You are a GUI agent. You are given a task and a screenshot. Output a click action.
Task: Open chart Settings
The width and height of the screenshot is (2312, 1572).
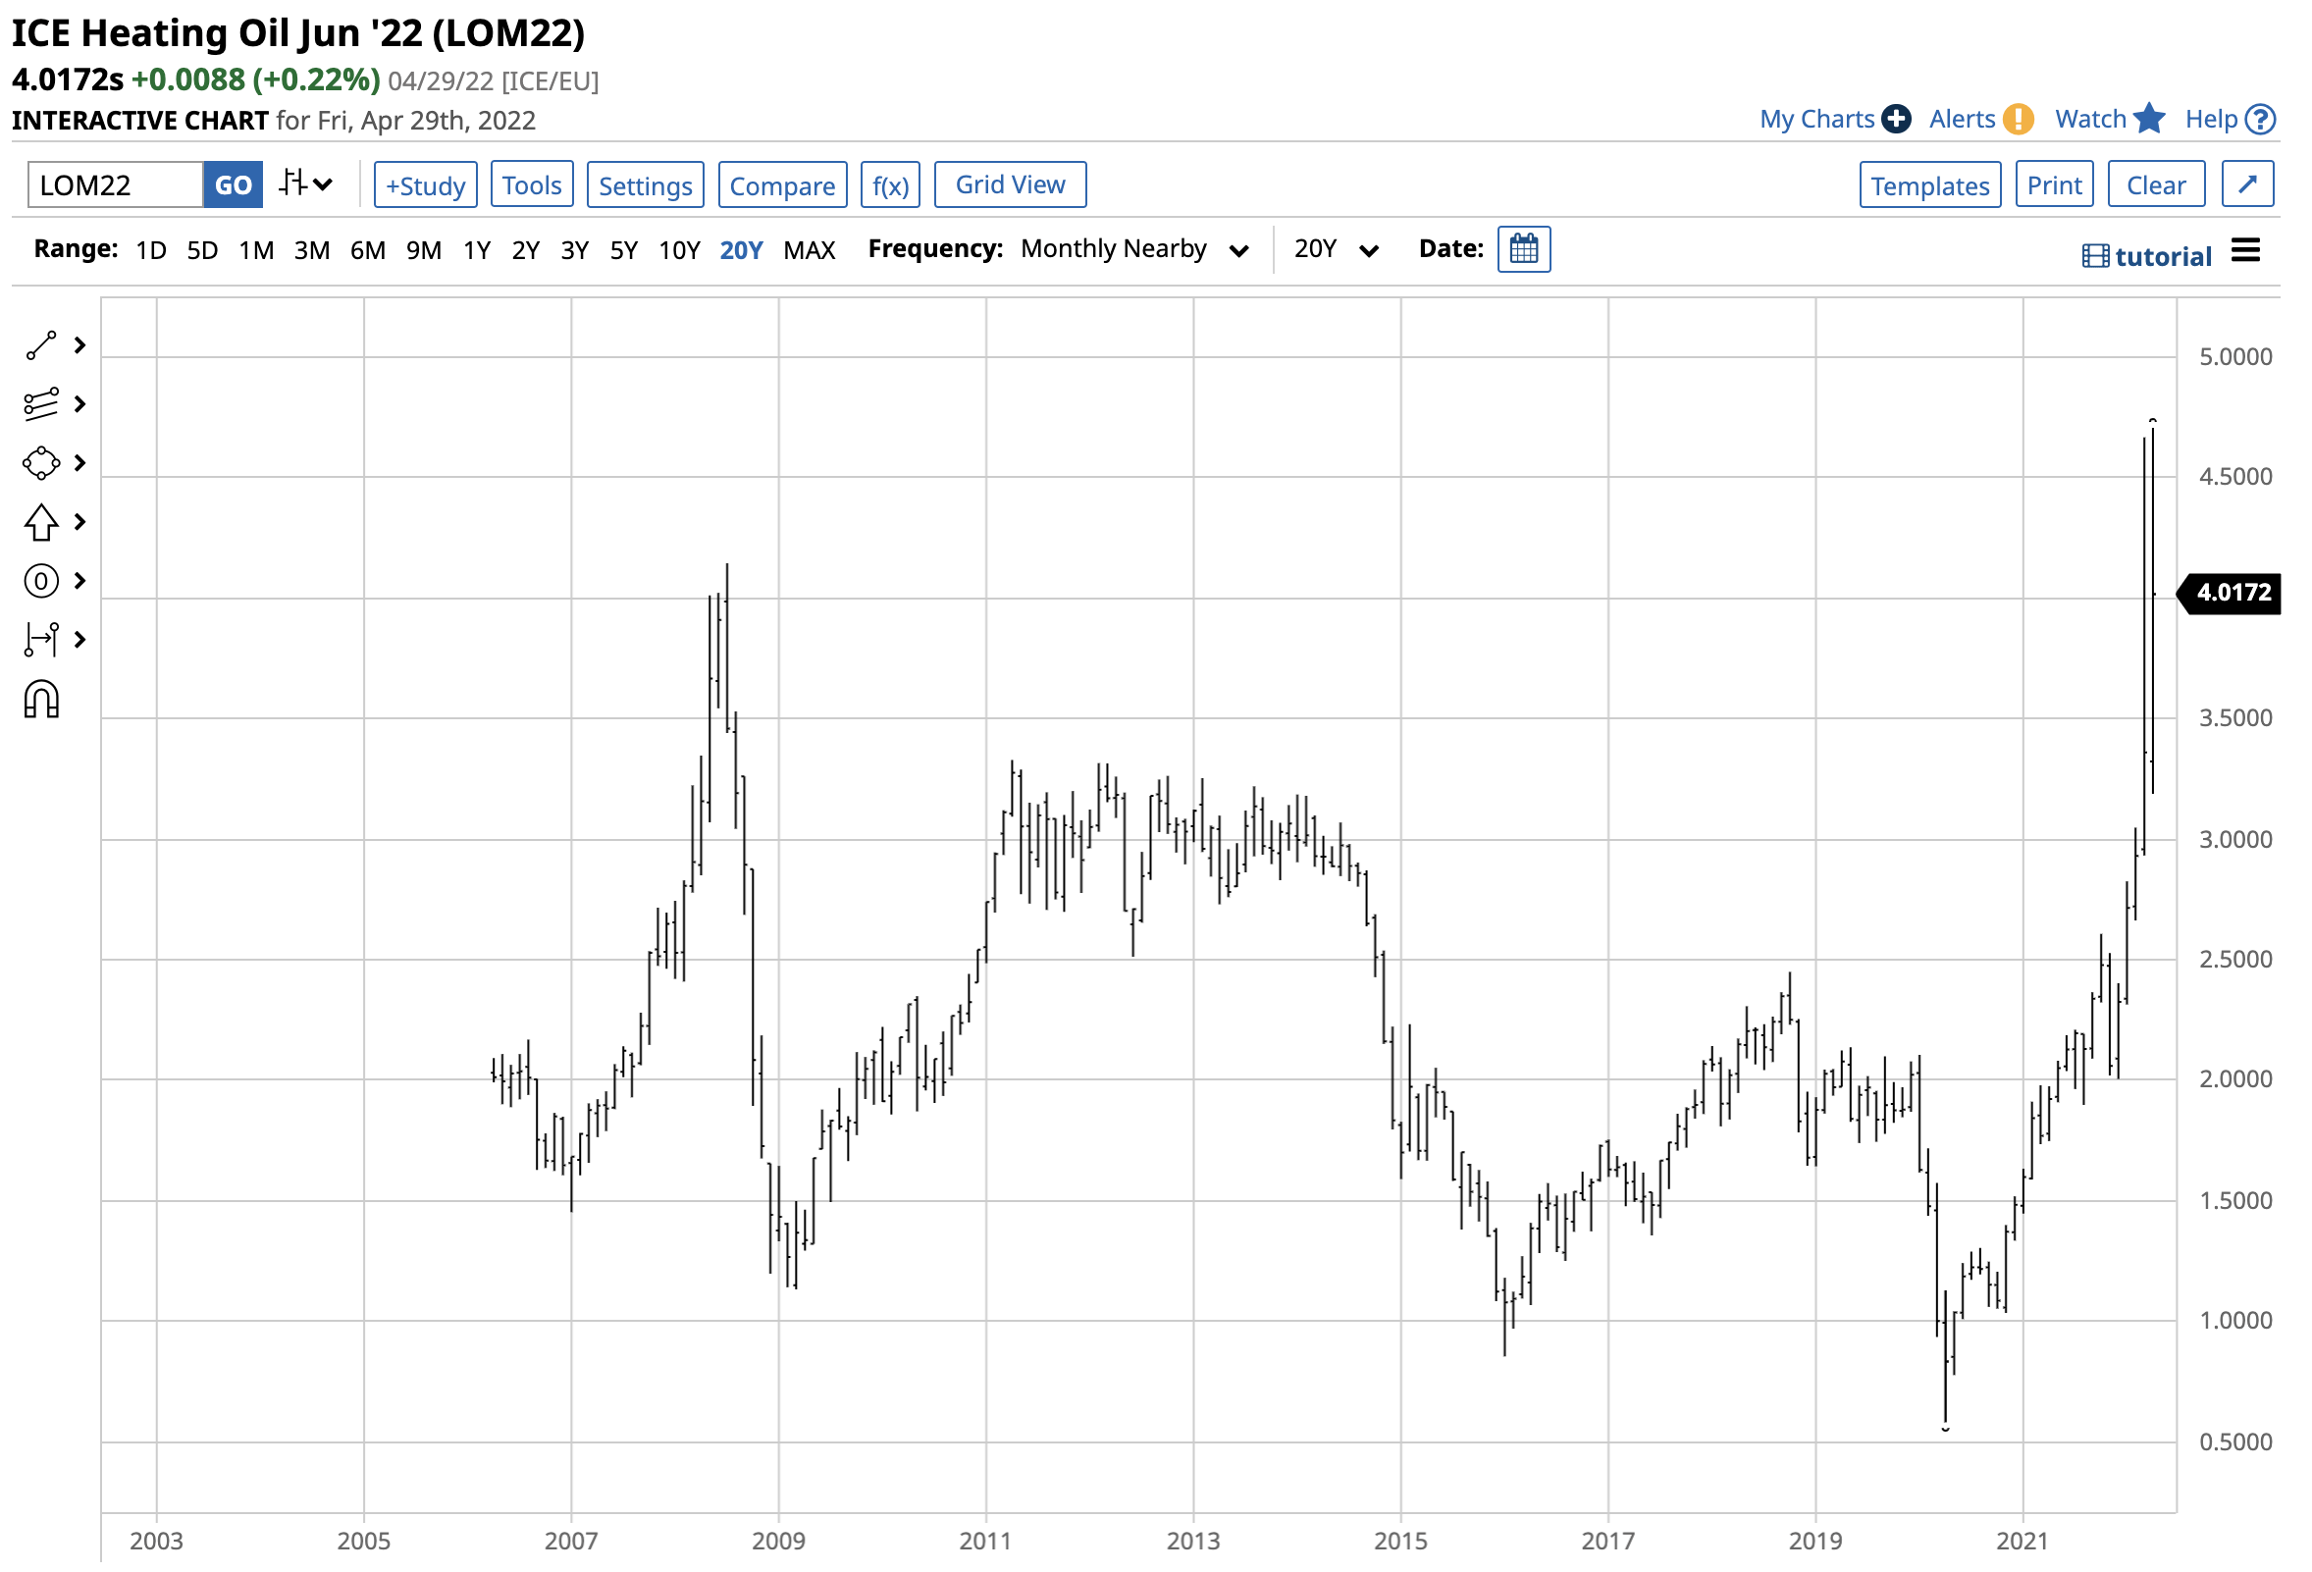646,185
